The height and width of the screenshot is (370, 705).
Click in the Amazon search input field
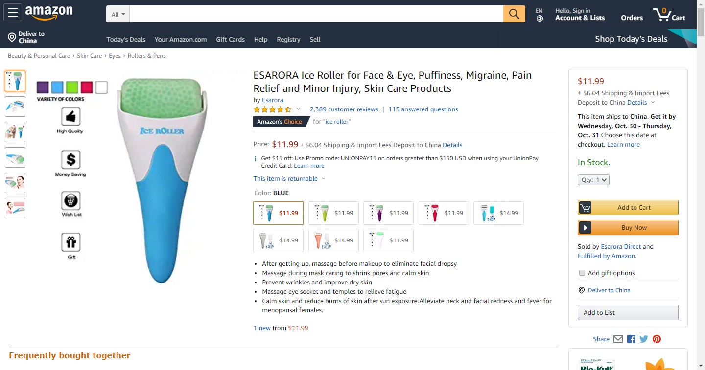click(x=316, y=14)
